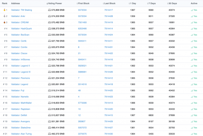Click the voting power icon in HashQuark row

pos(49,28)
